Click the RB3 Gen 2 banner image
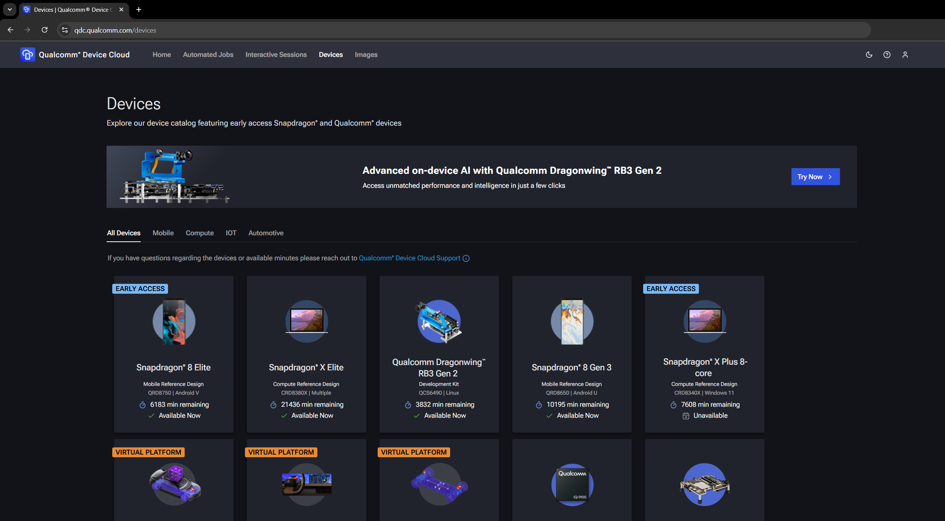The height and width of the screenshot is (521, 945). tap(174, 176)
